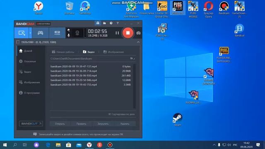Open PLAYERUNKNOWN'S BATTLEGROUNDS desktop shortcut
Viewport: 265px width, 149px height.
click(224, 55)
